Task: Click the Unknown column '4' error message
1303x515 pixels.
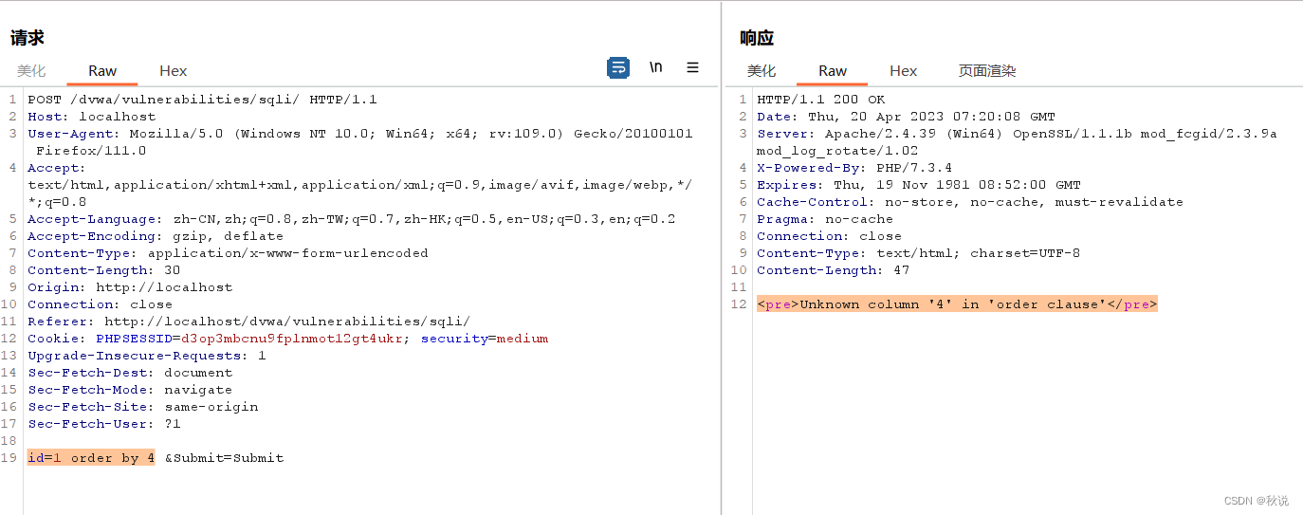Action: click(x=957, y=304)
